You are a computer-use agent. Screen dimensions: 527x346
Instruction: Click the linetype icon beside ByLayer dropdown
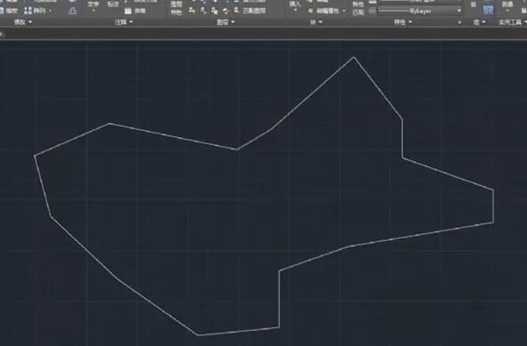click(372, 11)
